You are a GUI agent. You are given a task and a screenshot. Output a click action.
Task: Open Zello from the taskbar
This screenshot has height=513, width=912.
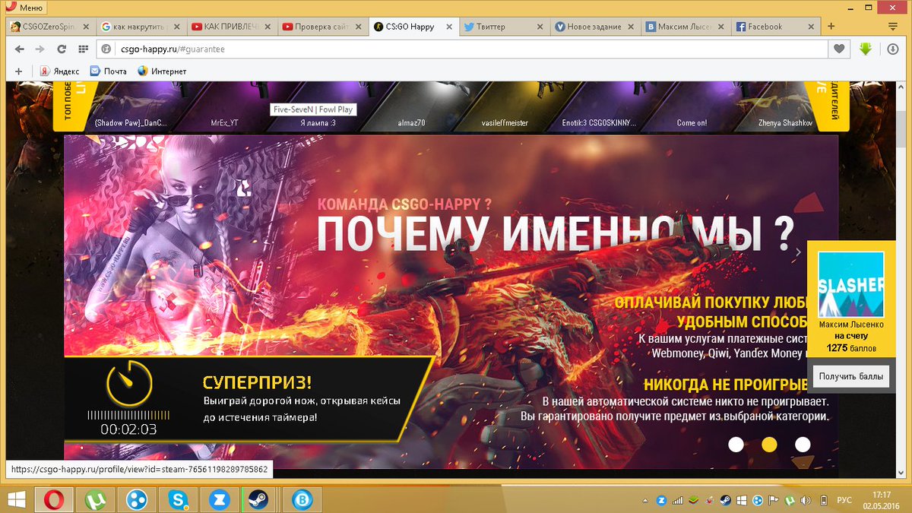(x=219, y=500)
